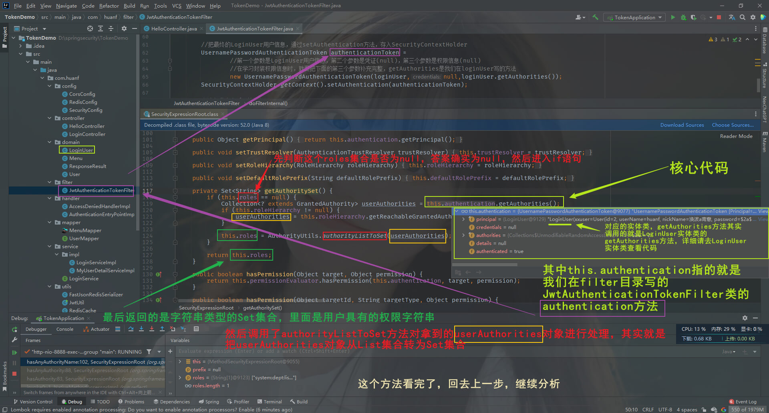
Task: Step over in the debugger toolbar
Action: pyautogui.click(x=131, y=329)
